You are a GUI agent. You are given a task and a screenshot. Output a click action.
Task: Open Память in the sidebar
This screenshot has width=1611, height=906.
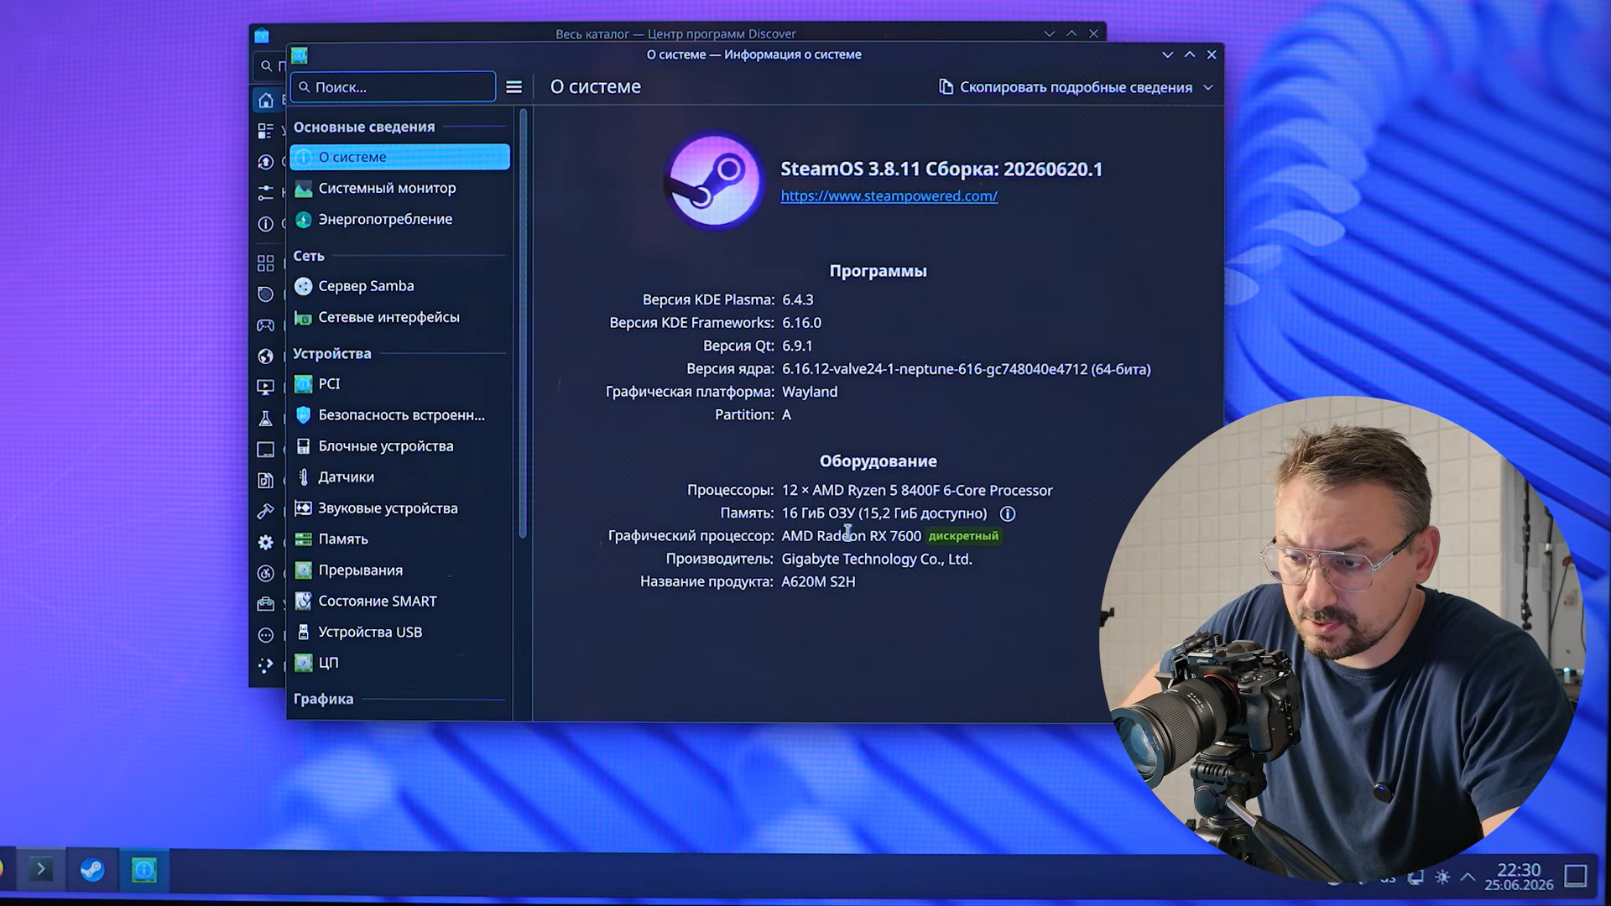[399, 539]
